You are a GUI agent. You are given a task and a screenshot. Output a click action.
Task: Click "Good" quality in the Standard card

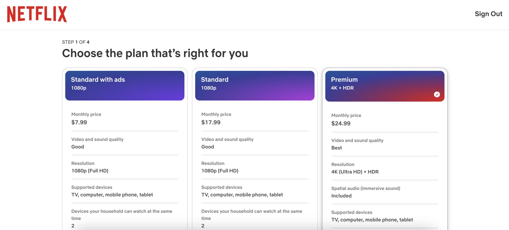(208, 147)
